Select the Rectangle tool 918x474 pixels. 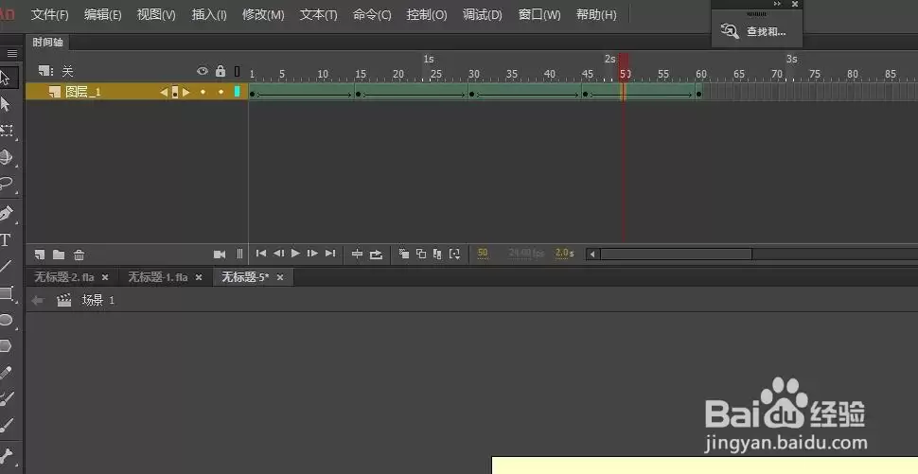[7, 293]
